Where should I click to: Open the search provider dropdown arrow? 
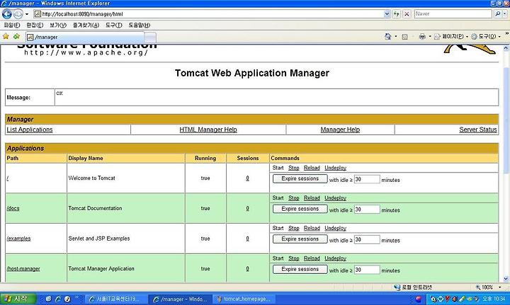[x=505, y=14]
